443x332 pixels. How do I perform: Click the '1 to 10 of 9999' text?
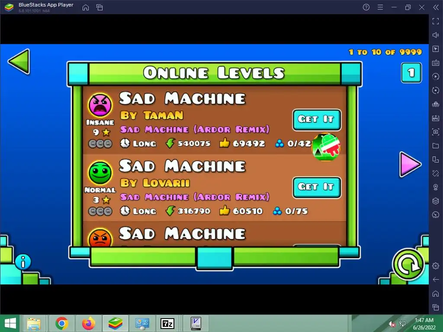click(x=385, y=52)
